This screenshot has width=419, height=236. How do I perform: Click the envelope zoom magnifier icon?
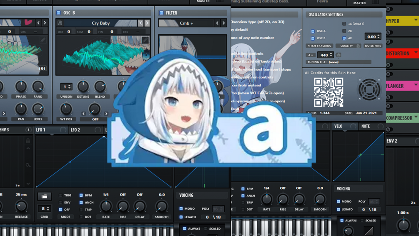(28, 165)
